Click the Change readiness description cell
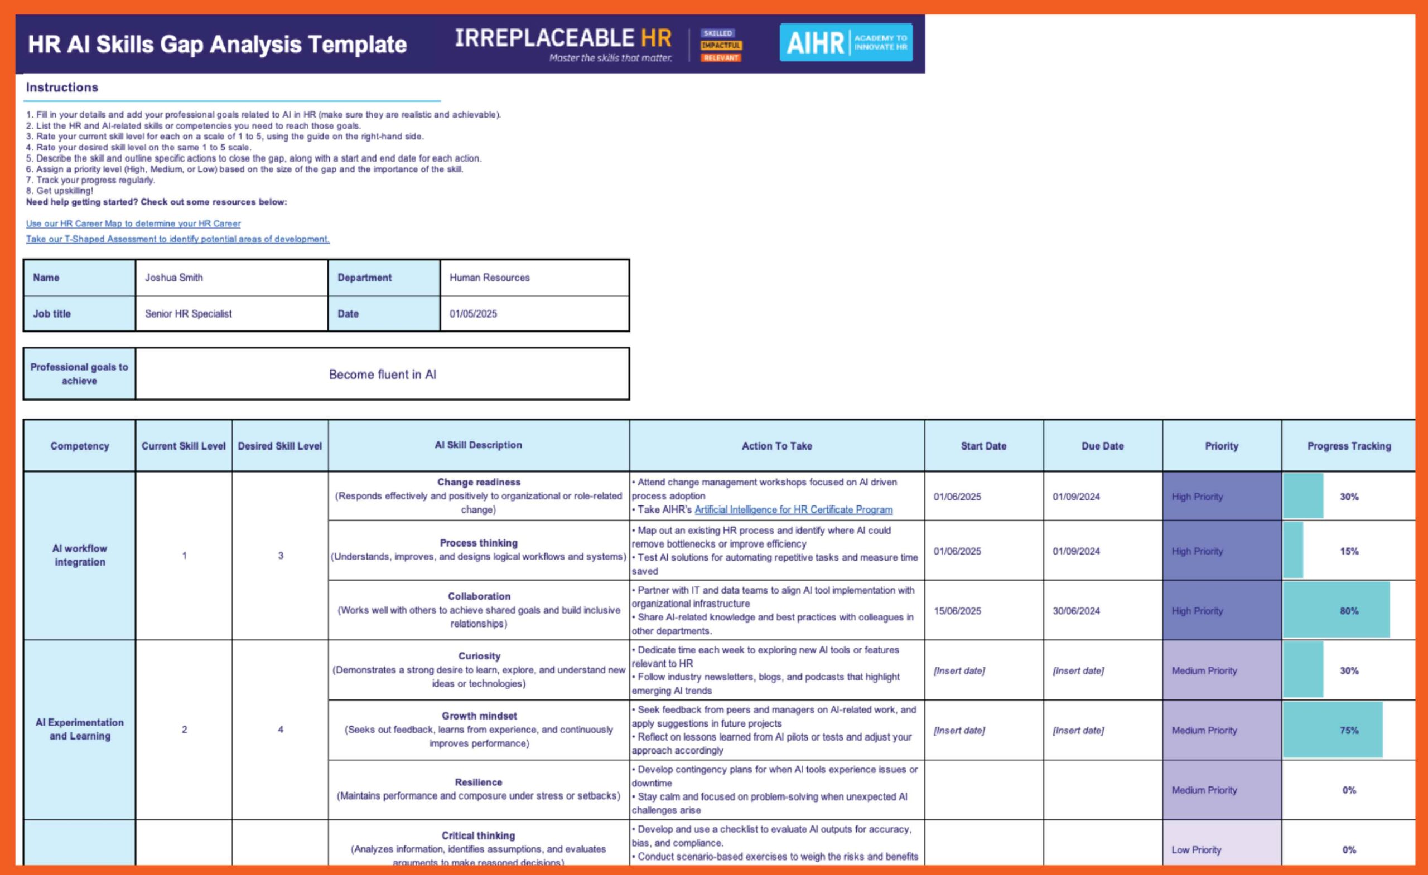 pyautogui.click(x=479, y=495)
